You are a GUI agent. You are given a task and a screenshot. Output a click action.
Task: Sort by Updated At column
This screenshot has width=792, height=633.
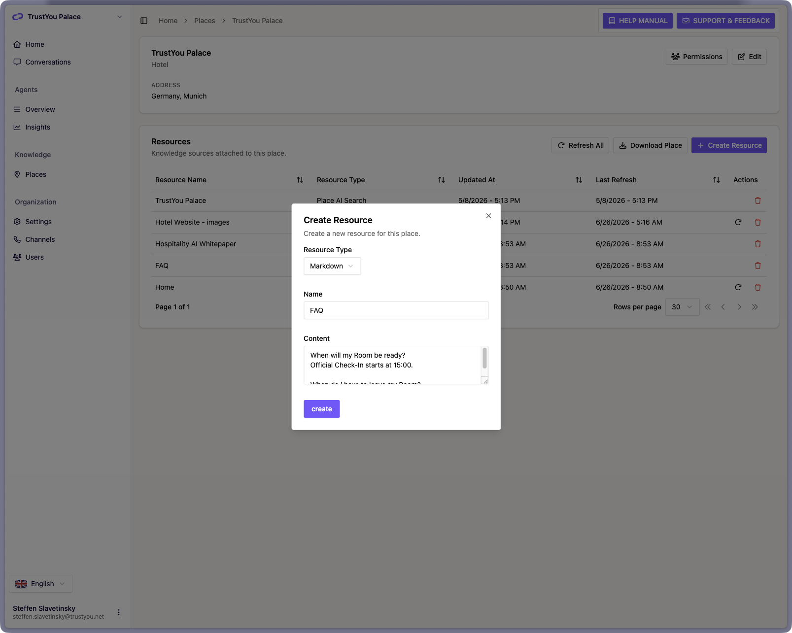(579, 180)
